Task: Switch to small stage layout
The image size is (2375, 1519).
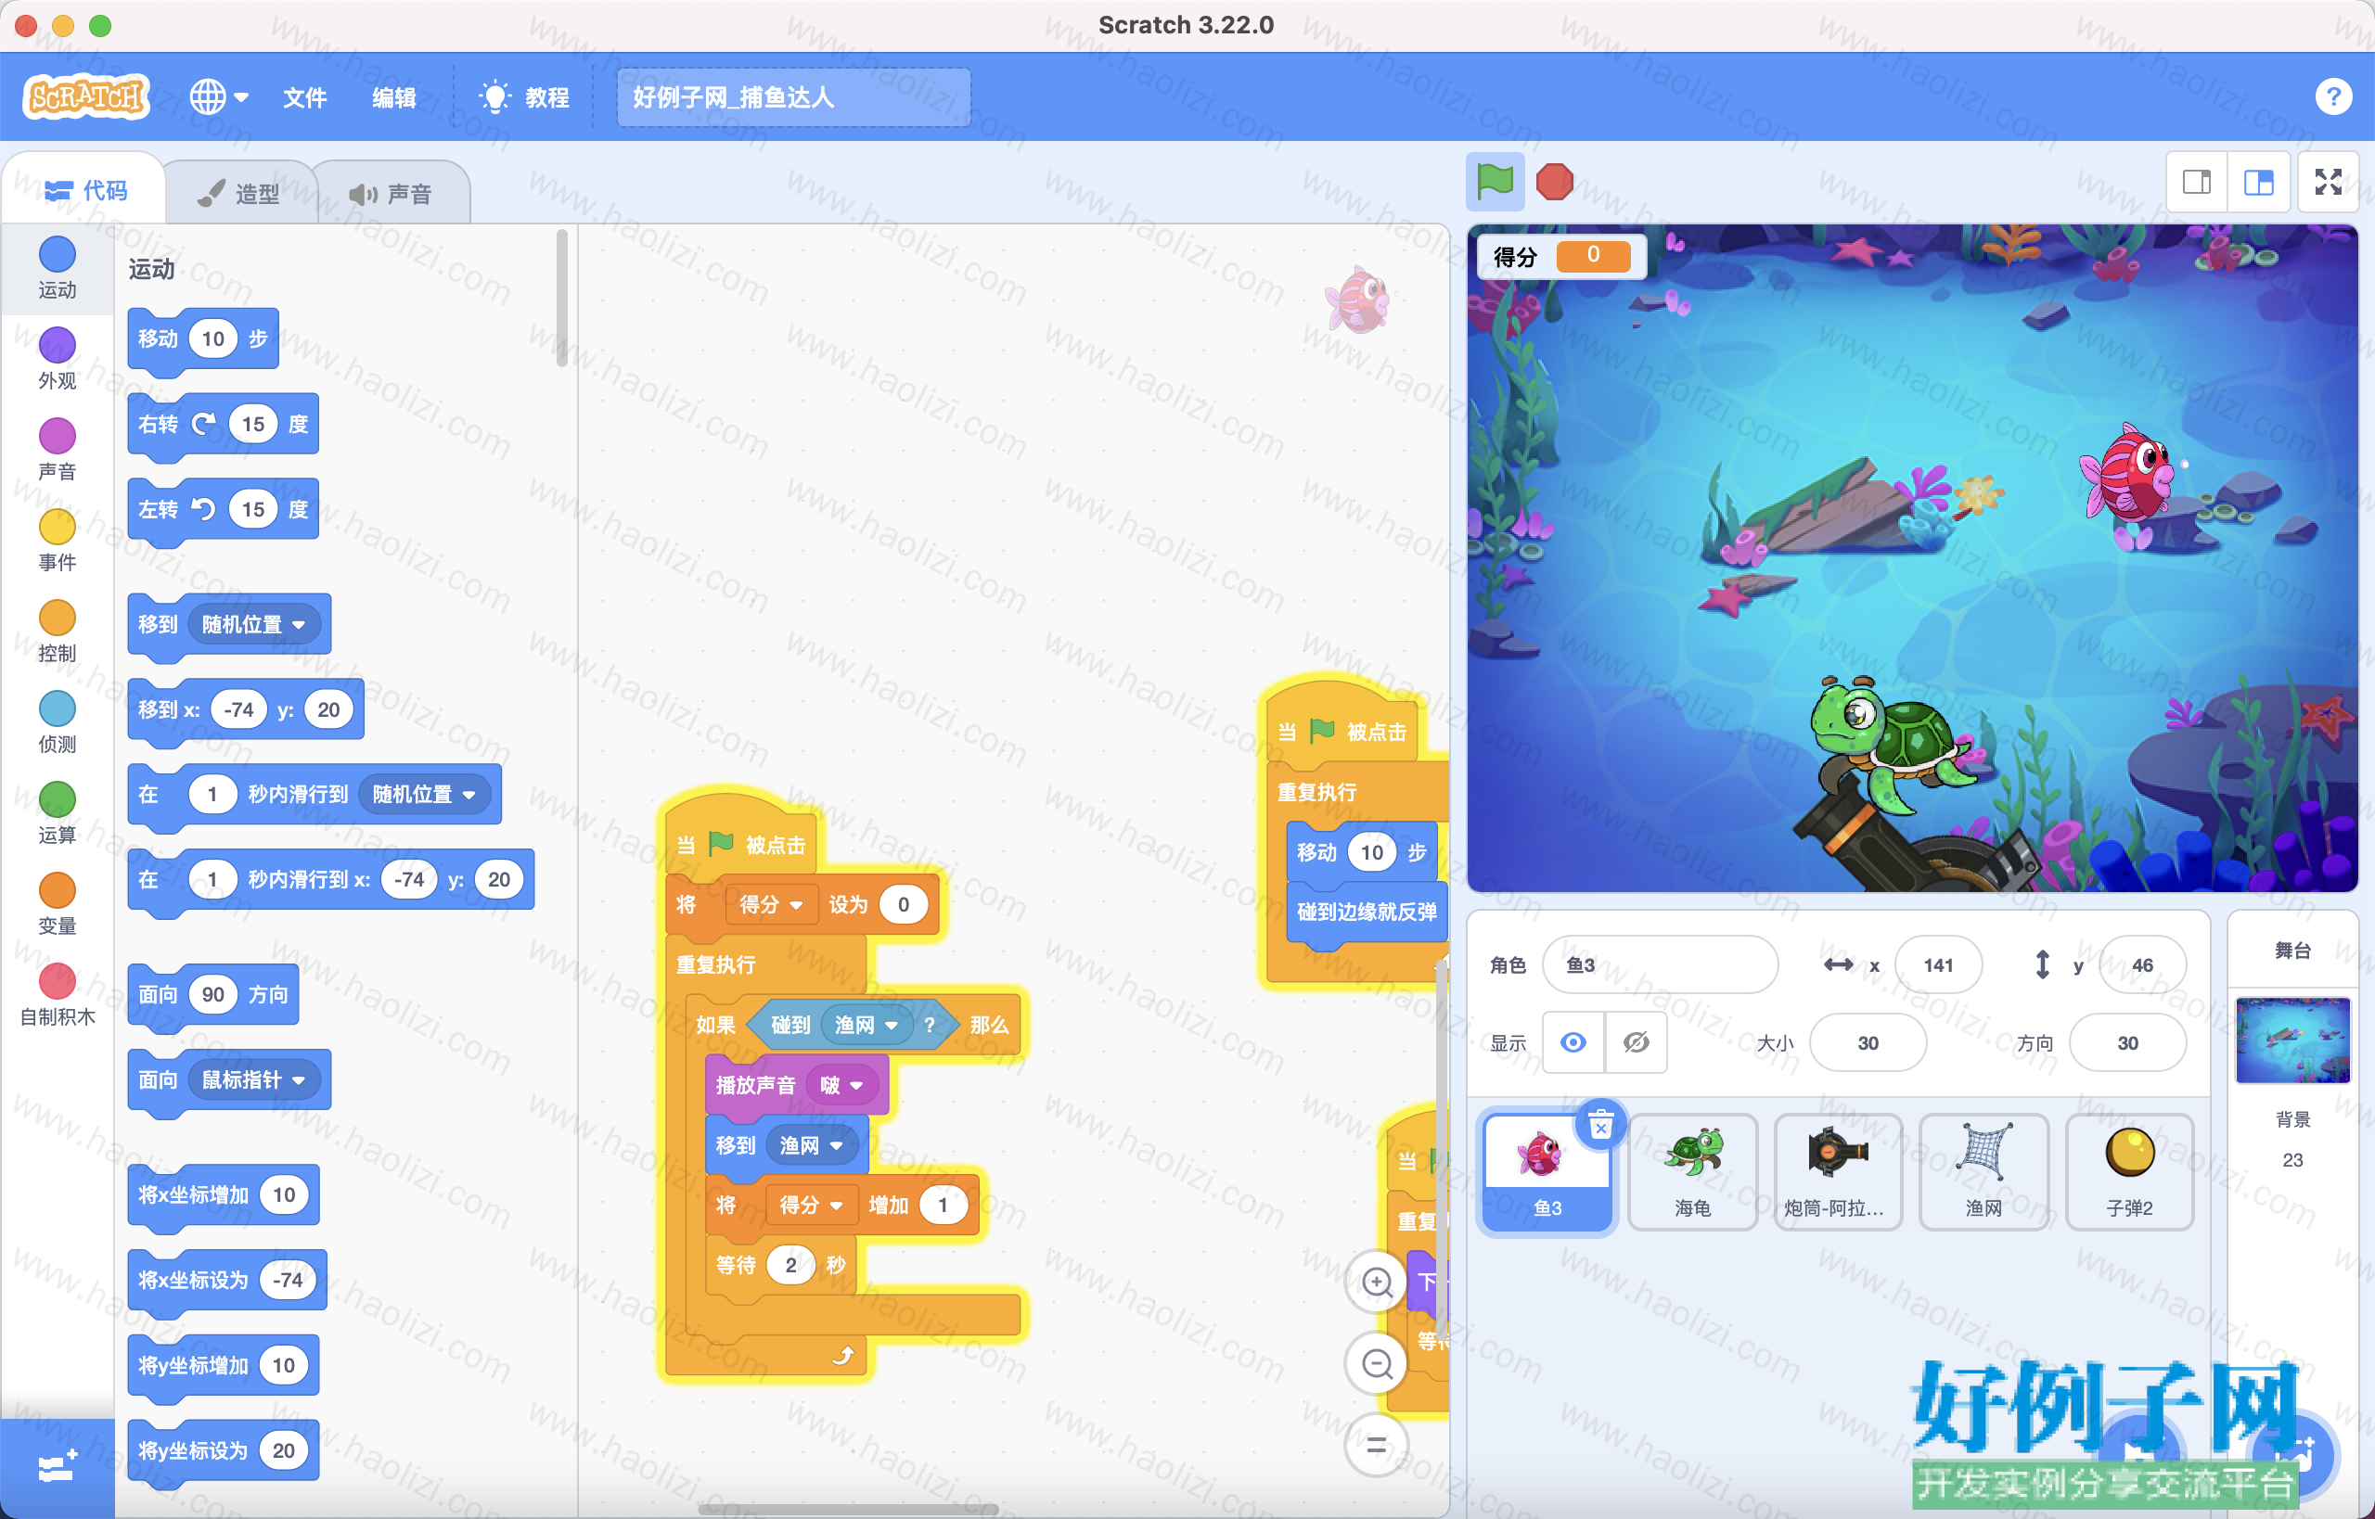Action: (2196, 182)
